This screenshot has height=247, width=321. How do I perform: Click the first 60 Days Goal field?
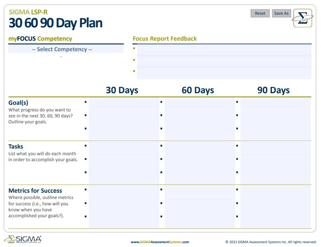point(199,103)
